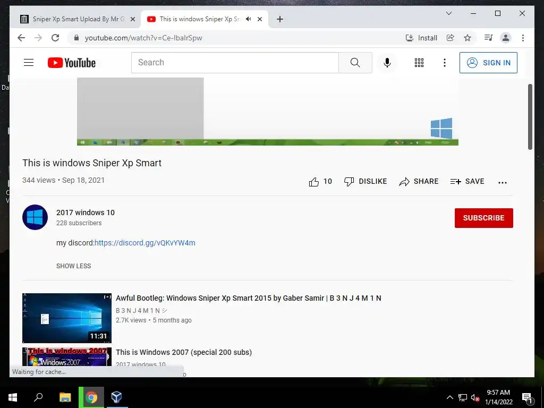Install YouTube app from address bar
This screenshot has width=544, height=408.
pyautogui.click(x=421, y=38)
